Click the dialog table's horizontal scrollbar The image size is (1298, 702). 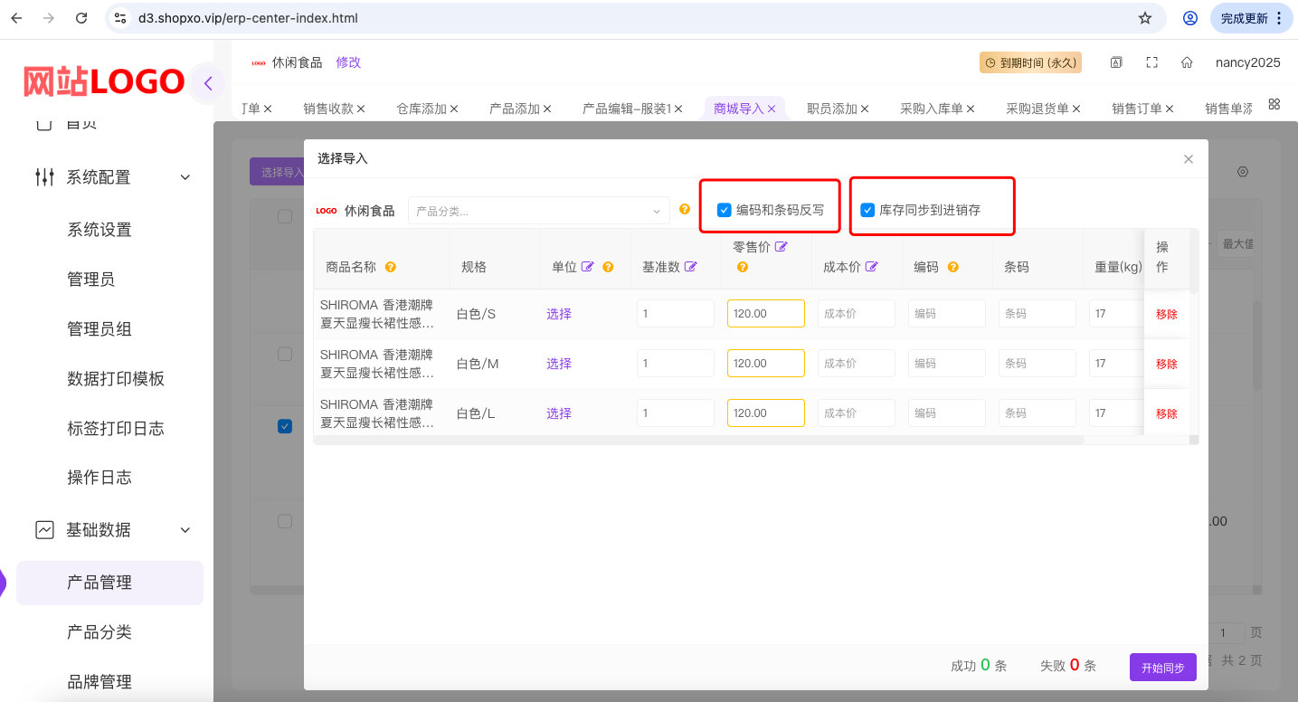pos(699,440)
